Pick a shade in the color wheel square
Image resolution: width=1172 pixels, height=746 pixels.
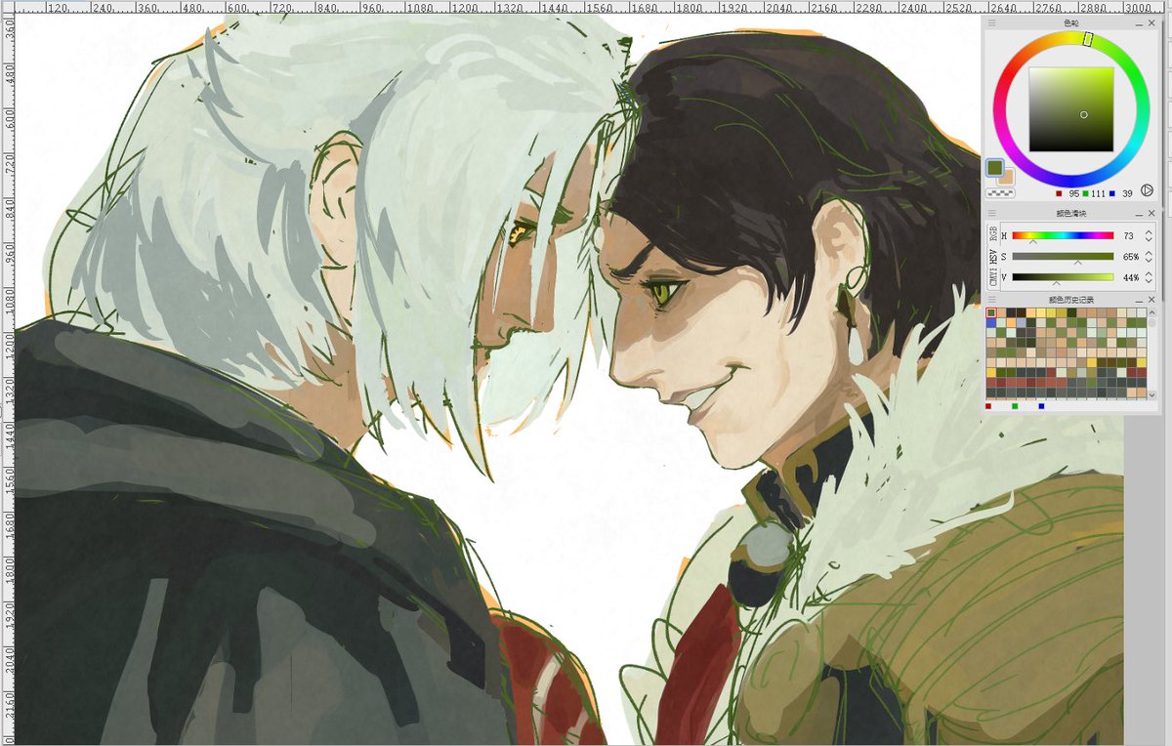(x=1071, y=108)
